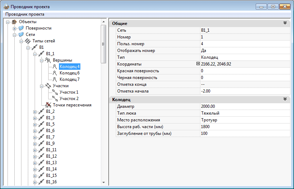
Task: Select Колодец 6 in the tree
Action: (x=69, y=73)
